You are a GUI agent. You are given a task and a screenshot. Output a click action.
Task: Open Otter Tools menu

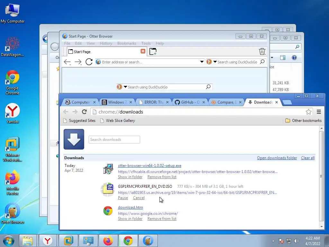(x=146, y=43)
